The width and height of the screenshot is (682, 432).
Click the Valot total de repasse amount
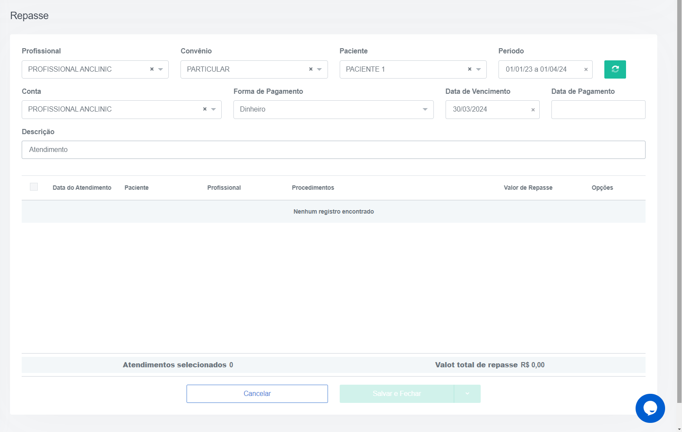coord(490,365)
